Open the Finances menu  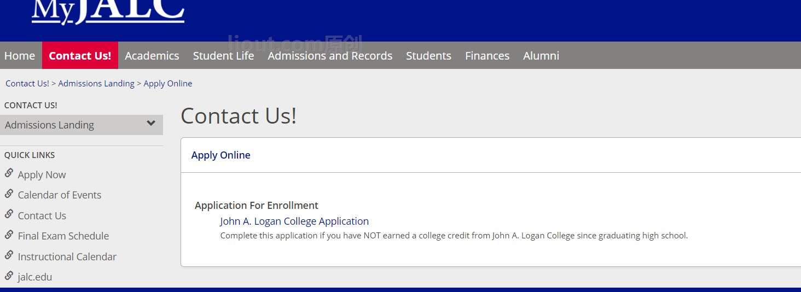tap(487, 56)
